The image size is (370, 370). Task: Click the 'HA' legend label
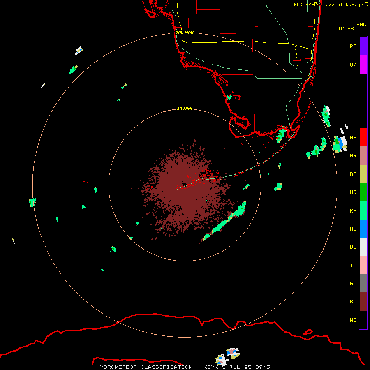point(353,137)
